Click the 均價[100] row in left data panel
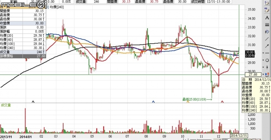This screenshot has height=140, width=271. [x=23, y=44]
